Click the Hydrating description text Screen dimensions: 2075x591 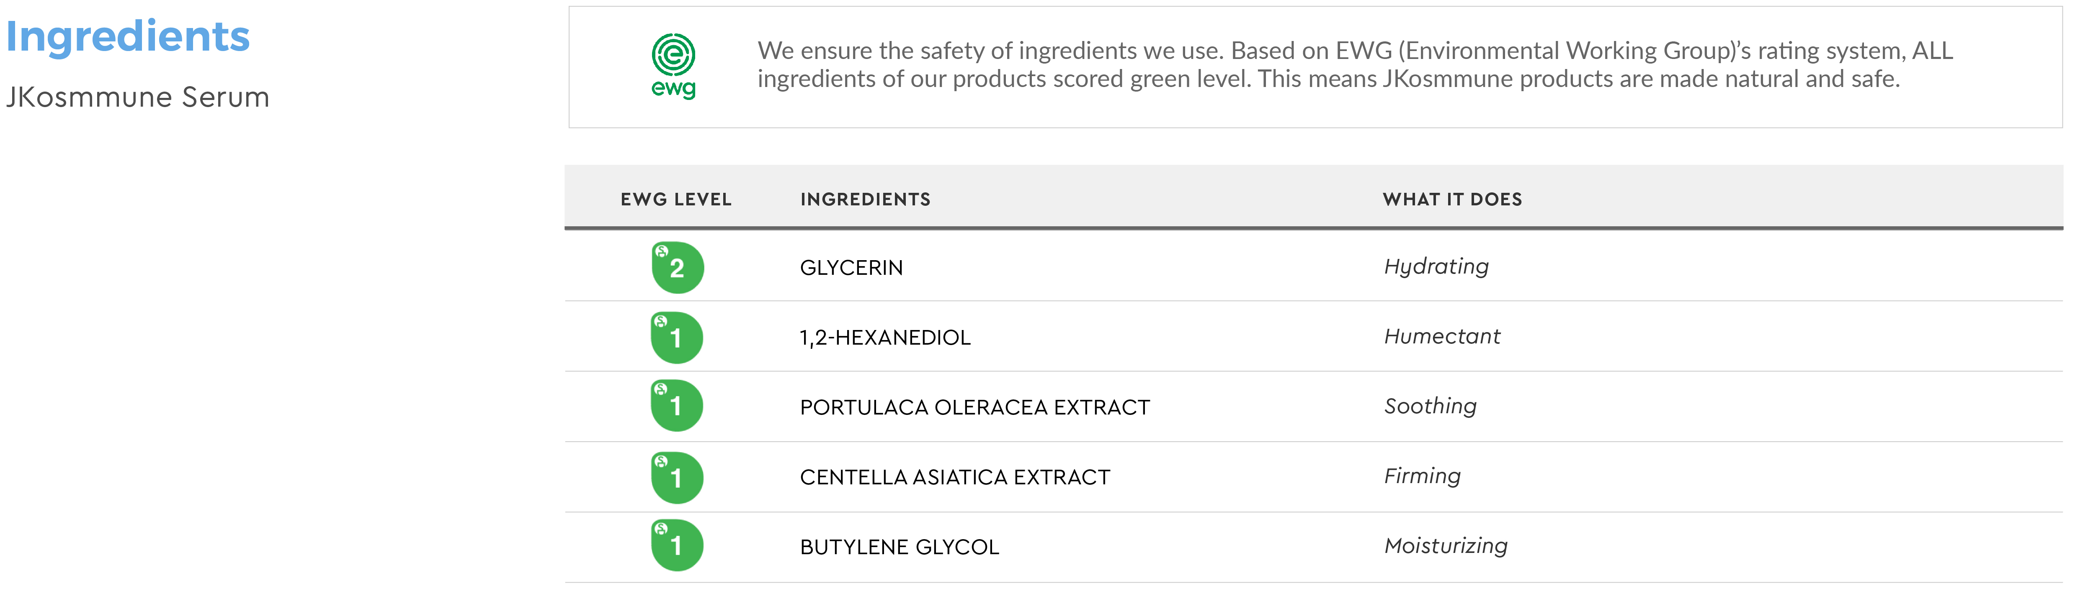(1436, 267)
